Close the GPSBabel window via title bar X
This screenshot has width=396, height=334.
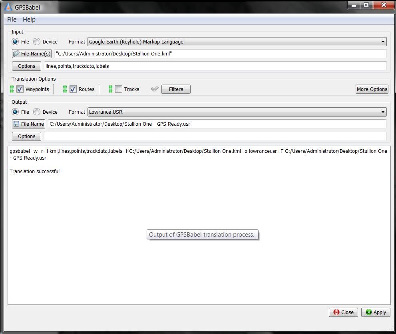(x=384, y=5)
